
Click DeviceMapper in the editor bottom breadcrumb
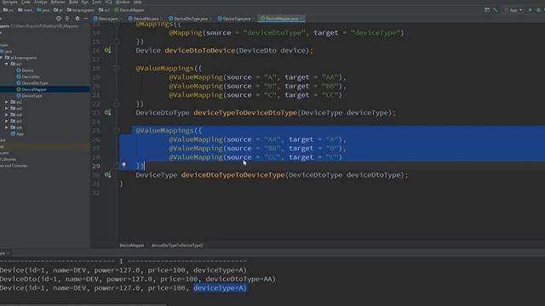(132, 246)
